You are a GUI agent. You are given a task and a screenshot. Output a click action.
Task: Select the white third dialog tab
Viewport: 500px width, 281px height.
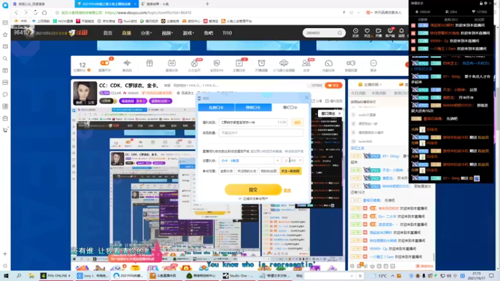290,107
